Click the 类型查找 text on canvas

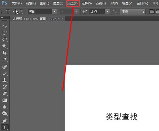pos(121,117)
